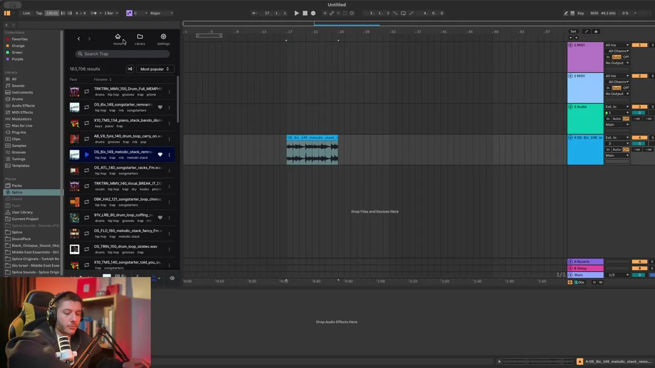
Task: Open options menu for TRKTRN_MMV_150_Drum_Full row
Action: point(169,91)
